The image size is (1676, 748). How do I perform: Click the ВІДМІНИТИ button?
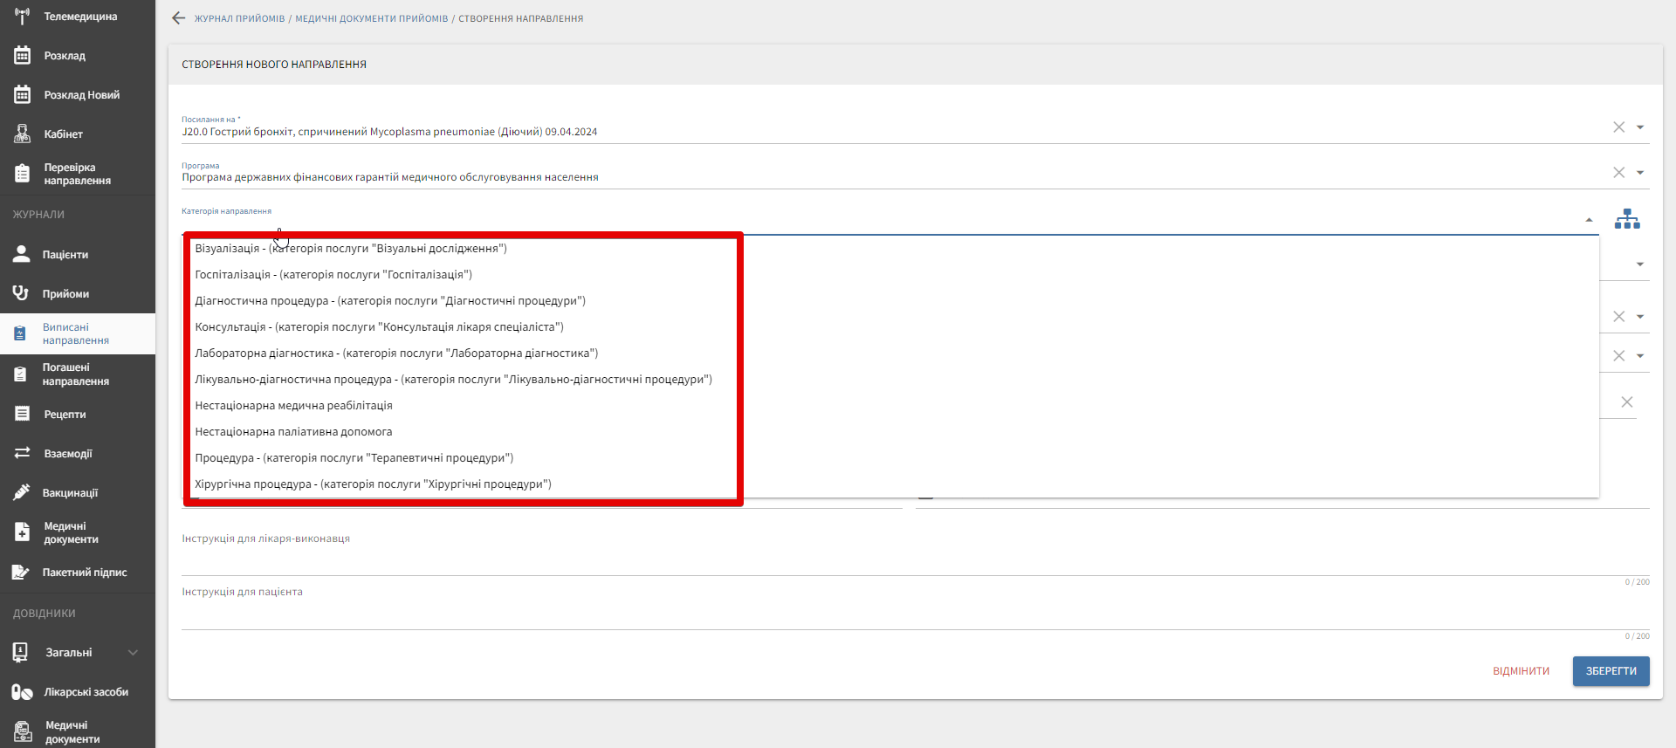coord(1521,671)
